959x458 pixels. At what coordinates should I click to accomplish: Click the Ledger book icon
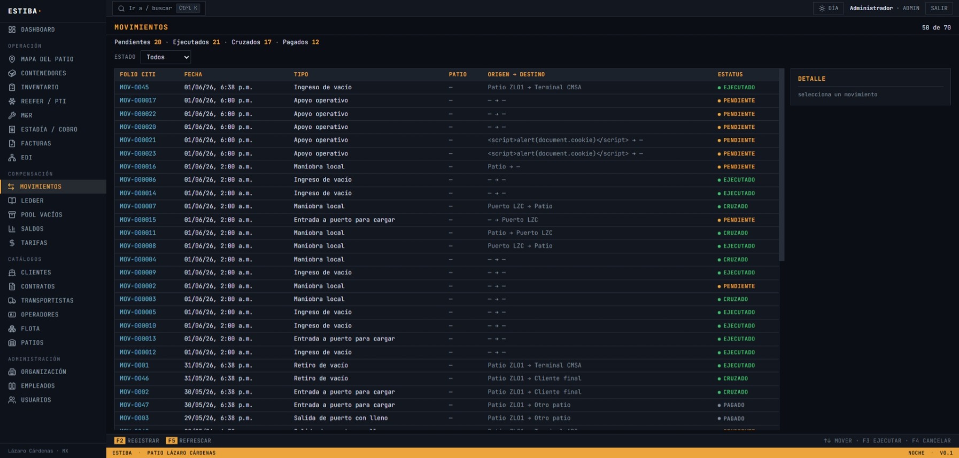click(x=12, y=201)
